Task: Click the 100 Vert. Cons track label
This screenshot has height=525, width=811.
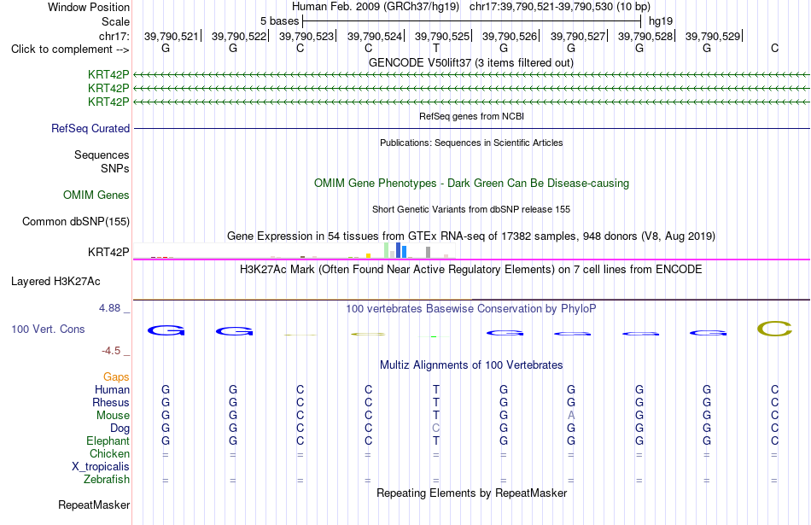Action: pos(48,329)
